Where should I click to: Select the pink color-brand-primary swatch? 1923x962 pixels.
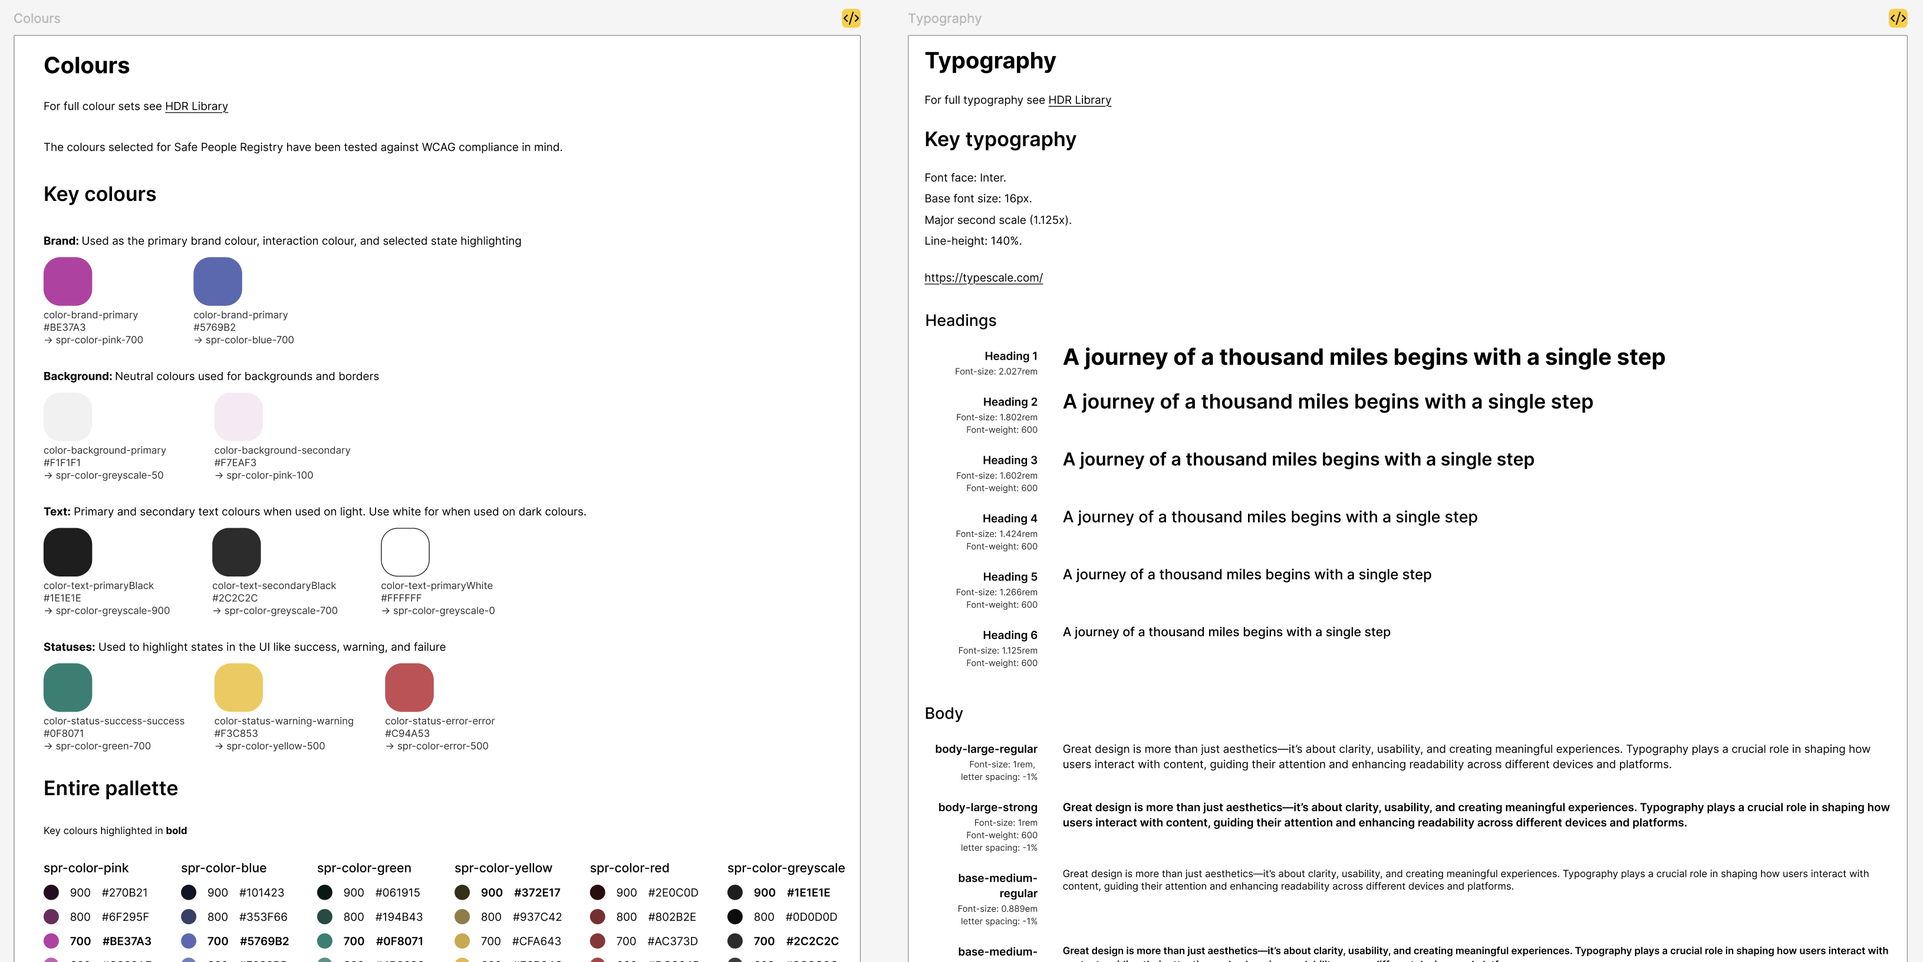[68, 281]
